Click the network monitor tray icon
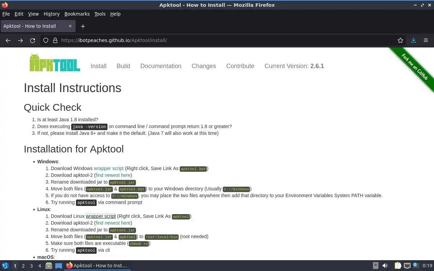The height and width of the screenshot is (271, 434). pos(407,266)
